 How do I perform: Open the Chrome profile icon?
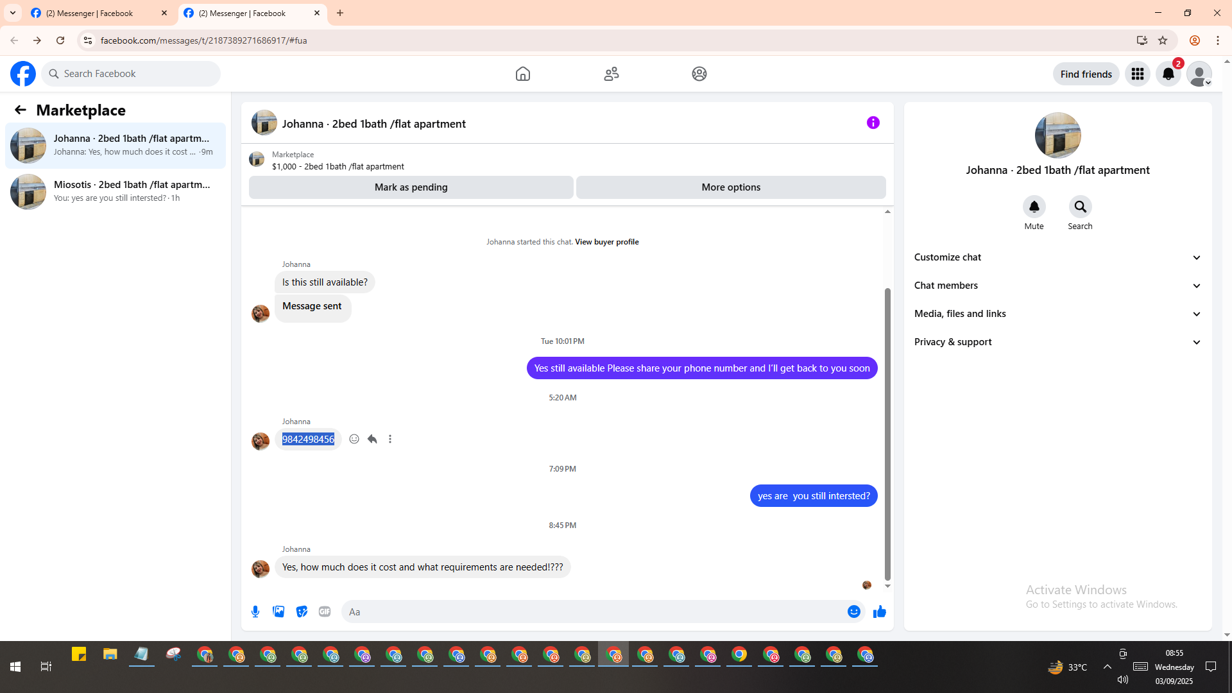click(1195, 40)
